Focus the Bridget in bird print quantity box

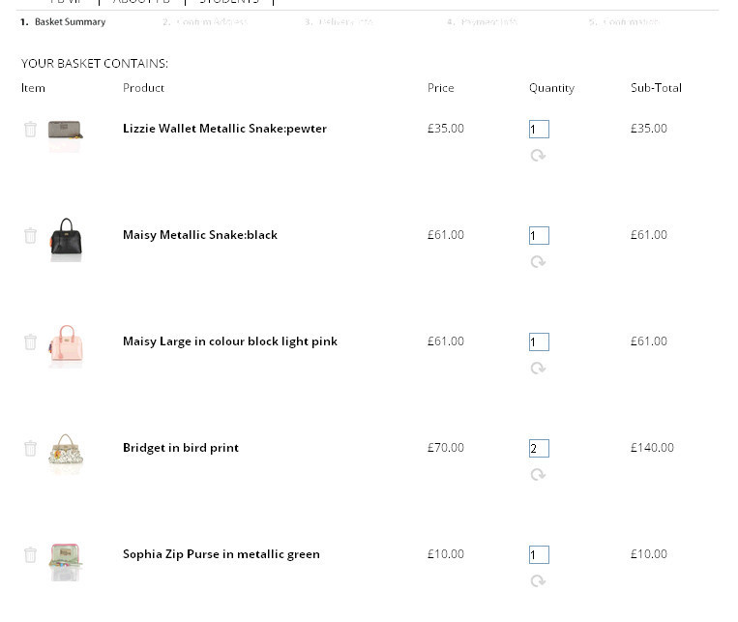pos(539,449)
